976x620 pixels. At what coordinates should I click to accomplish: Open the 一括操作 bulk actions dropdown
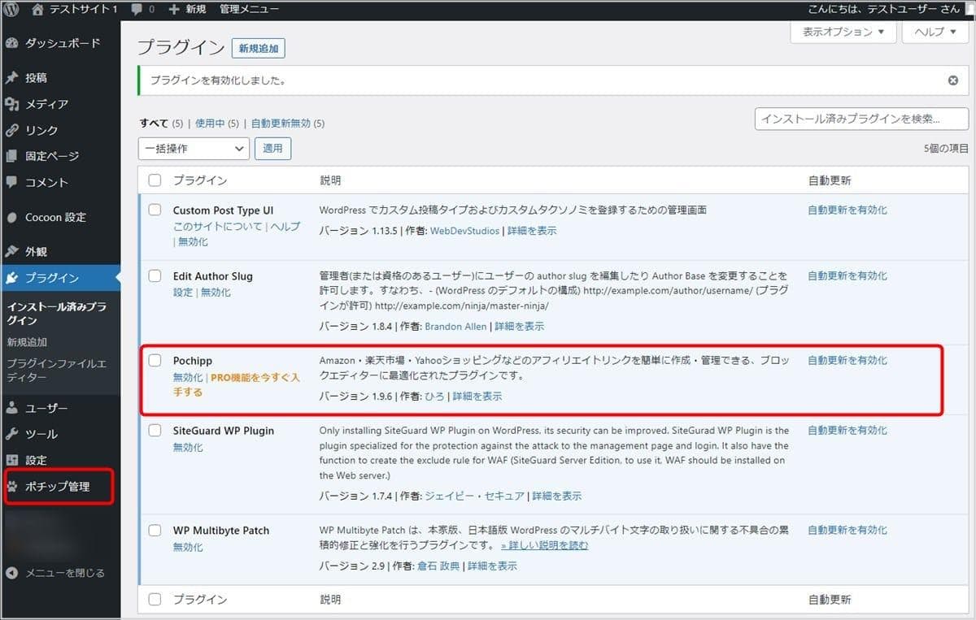(194, 149)
